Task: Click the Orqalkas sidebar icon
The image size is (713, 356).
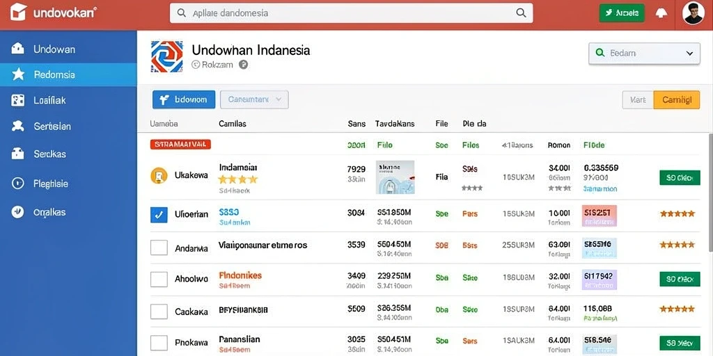Action: click(17, 212)
